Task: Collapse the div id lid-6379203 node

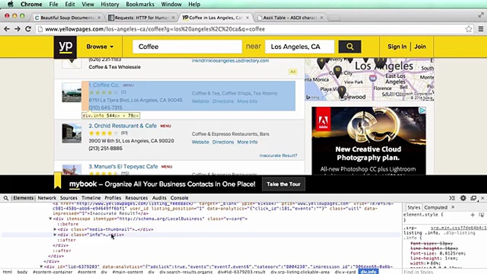Action: point(41,267)
